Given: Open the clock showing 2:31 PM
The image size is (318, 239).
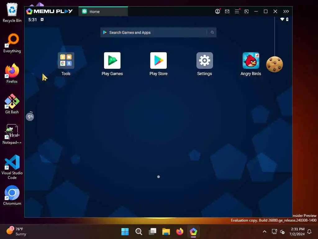Looking at the screenshot, I should (297, 232).
